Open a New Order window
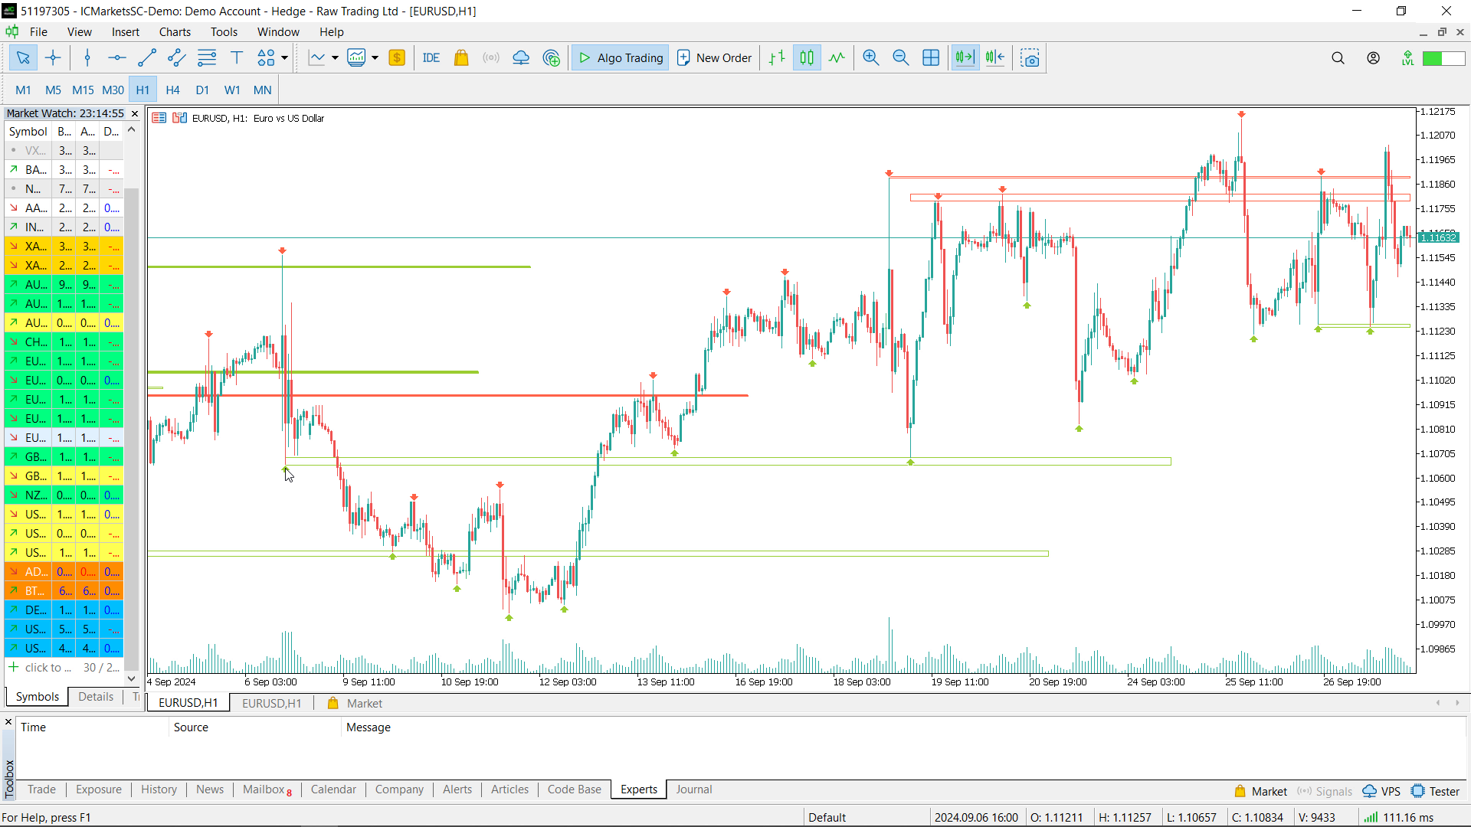Viewport: 1471px width, 827px height. [x=713, y=57]
